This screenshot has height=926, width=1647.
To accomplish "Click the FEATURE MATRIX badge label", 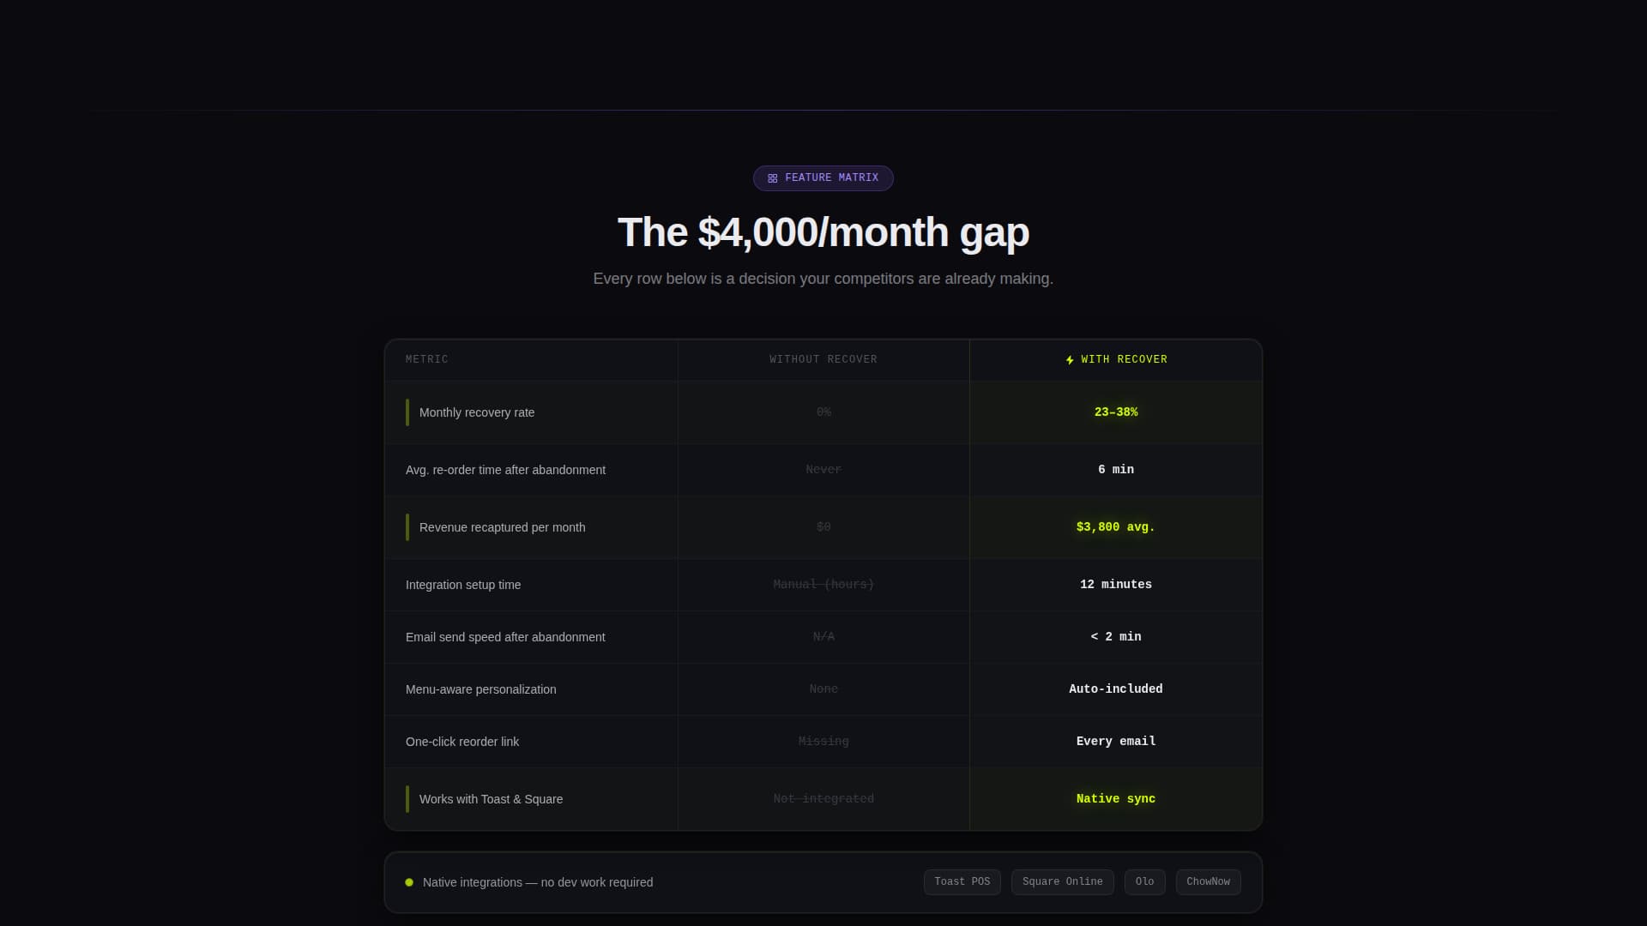I will point(831,178).
